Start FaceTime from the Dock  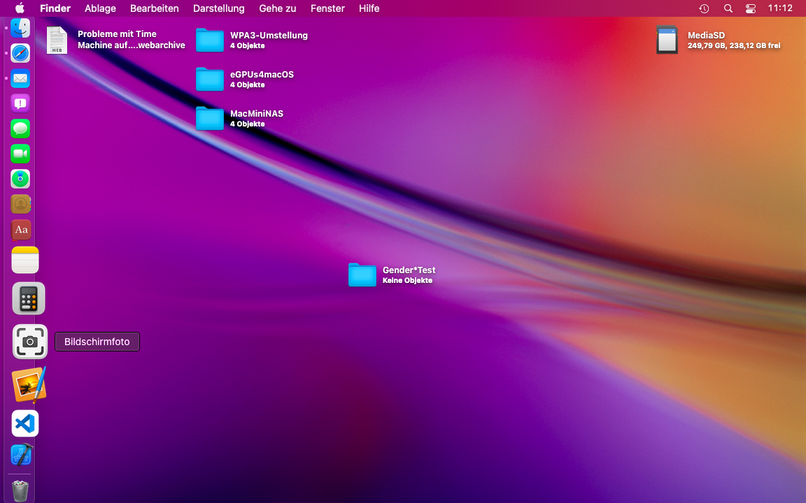20,154
